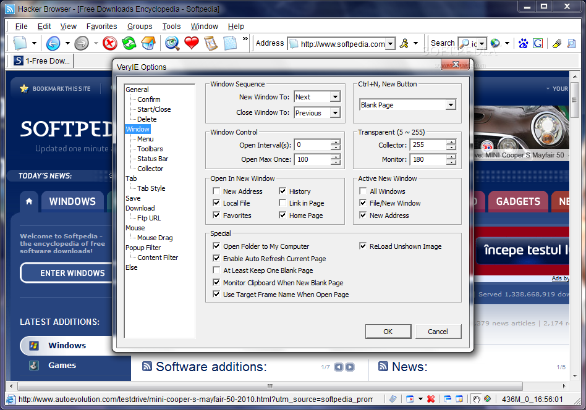The width and height of the screenshot is (586, 410).
Task: Click the globe search engine icon
Action: (x=495, y=43)
